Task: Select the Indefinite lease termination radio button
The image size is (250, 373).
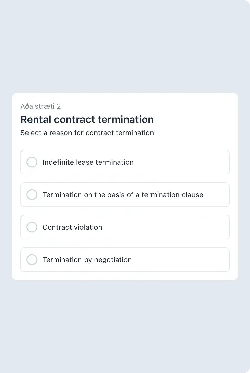Action: [x=32, y=162]
